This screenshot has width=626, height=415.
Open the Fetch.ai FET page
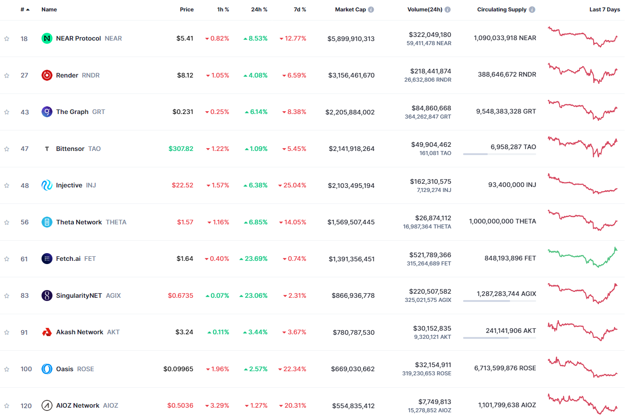[76, 259]
